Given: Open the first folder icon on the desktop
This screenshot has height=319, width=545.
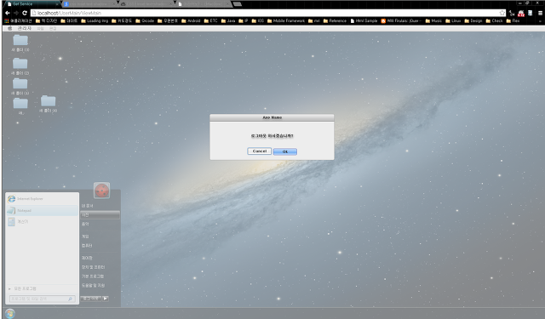Looking at the screenshot, I should point(20,40).
